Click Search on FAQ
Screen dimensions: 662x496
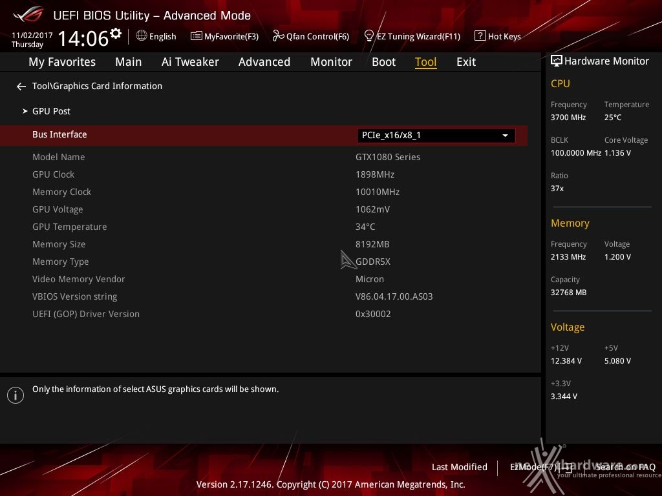[x=625, y=467]
